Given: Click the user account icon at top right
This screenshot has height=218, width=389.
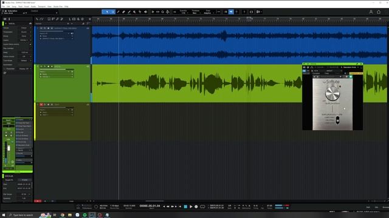Looking at the screenshot, I should click(371, 12).
